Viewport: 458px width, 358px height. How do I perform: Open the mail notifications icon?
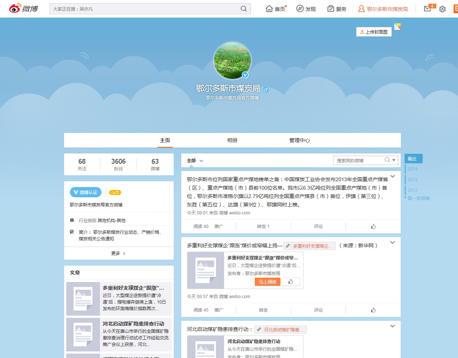(x=427, y=8)
